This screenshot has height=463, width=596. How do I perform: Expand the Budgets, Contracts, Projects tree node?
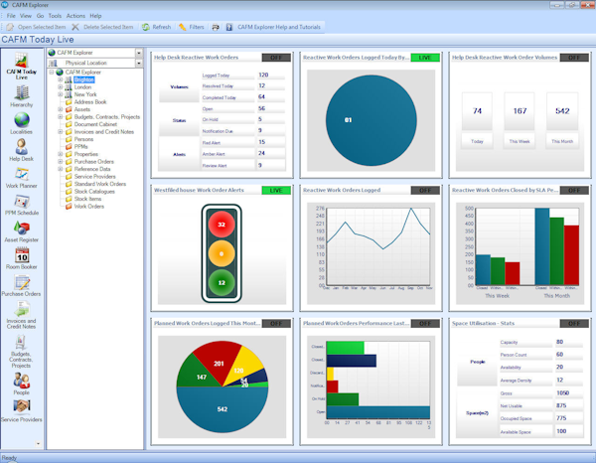point(60,116)
